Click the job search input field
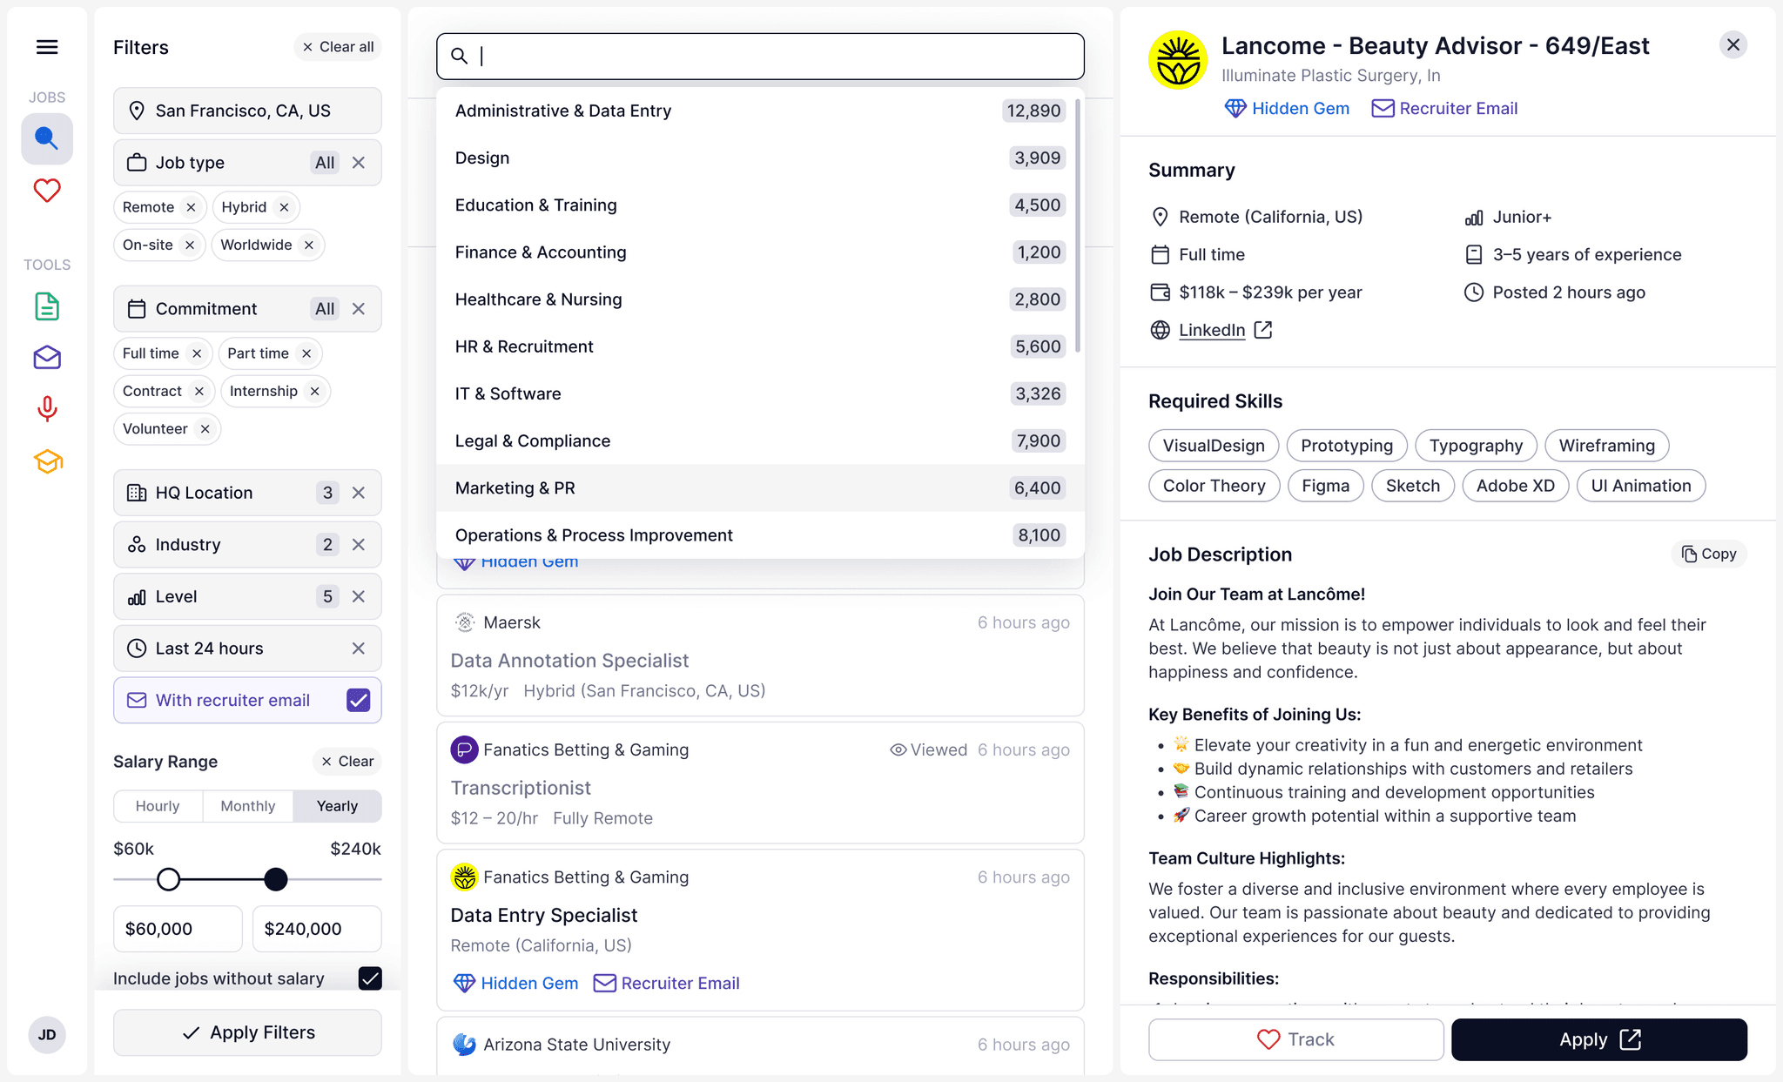Image resolution: width=1783 pixels, height=1082 pixels. coord(759,56)
